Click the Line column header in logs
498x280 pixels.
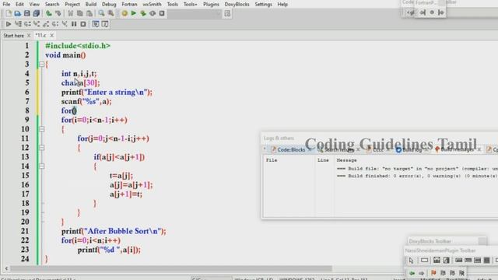click(x=323, y=160)
